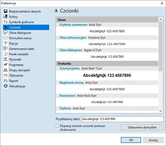Click the floppy disk icon for Bezpieczeństwo danych
This screenshot has width=166, height=146.
(6, 11)
